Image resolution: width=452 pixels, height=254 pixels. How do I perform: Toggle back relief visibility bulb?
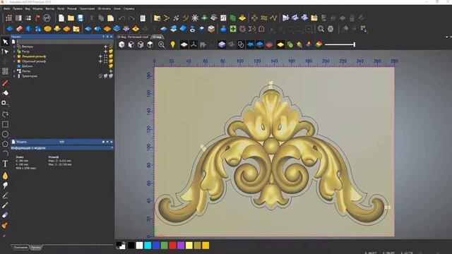point(111,61)
